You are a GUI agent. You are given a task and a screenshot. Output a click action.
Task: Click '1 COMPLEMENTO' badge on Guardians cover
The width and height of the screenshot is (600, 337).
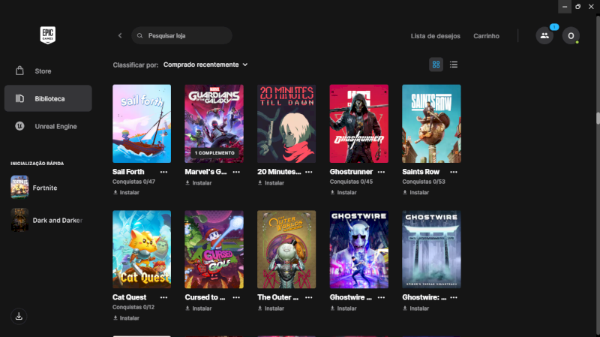click(214, 153)
